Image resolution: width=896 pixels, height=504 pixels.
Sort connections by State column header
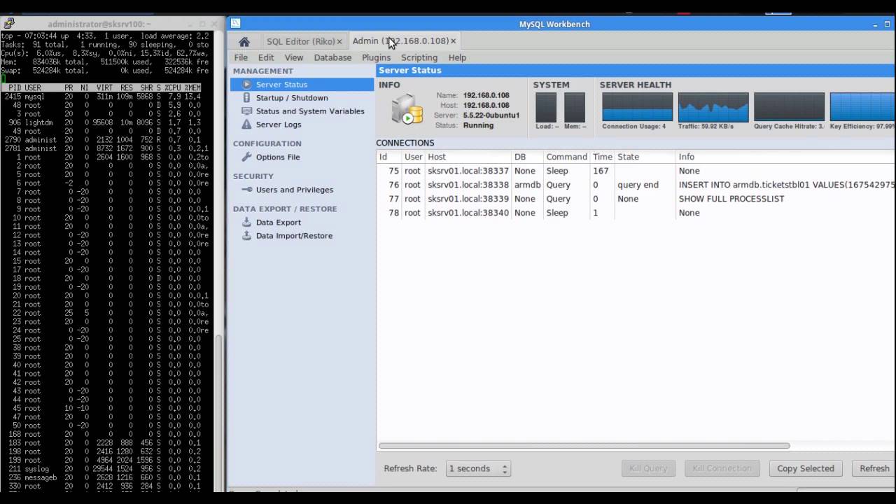click(645, 157)
